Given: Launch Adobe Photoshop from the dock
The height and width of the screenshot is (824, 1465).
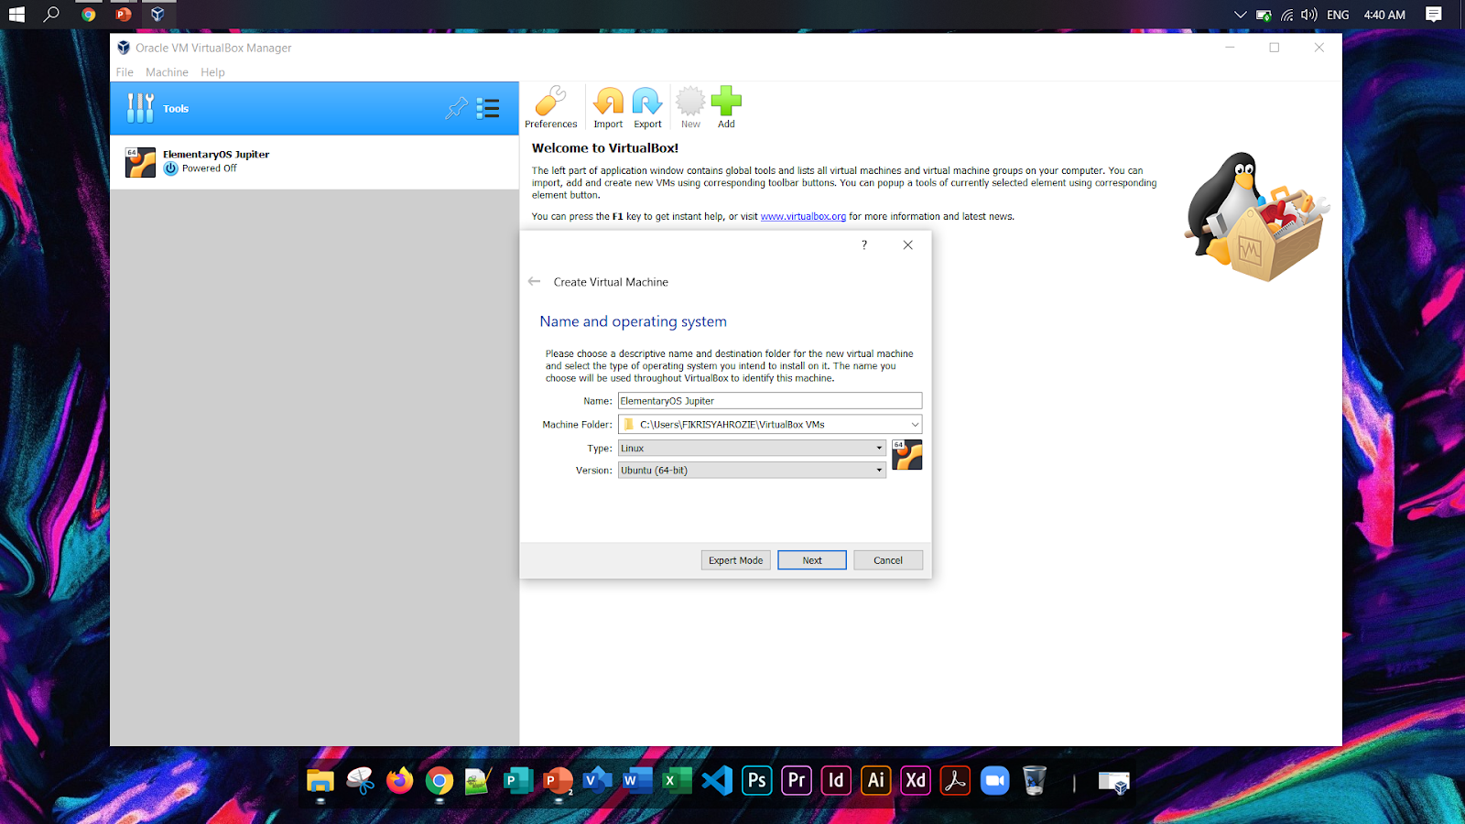Looking at the screenshot, I should coord(757,781).
